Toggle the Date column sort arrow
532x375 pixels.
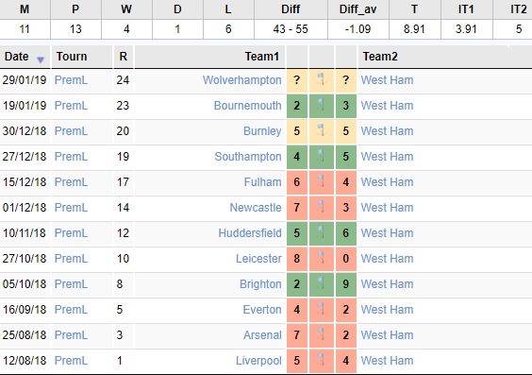pos(41,60)
